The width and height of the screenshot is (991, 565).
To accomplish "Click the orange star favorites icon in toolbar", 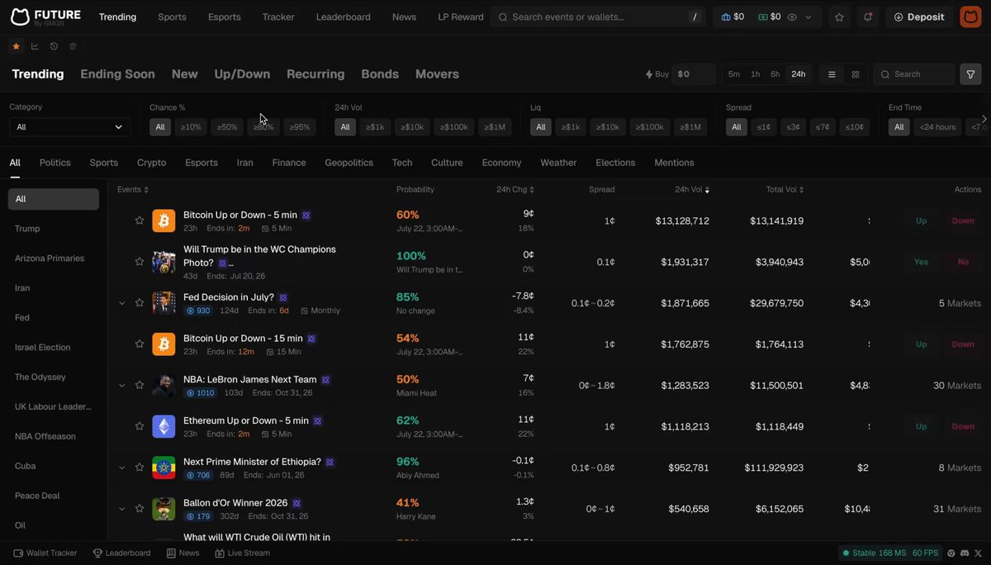I will tap(16, 46).
